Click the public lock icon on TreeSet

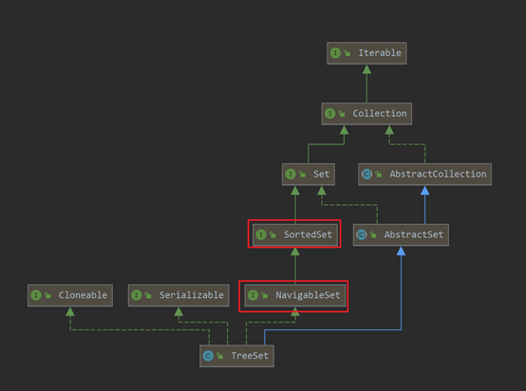point(220,356)
